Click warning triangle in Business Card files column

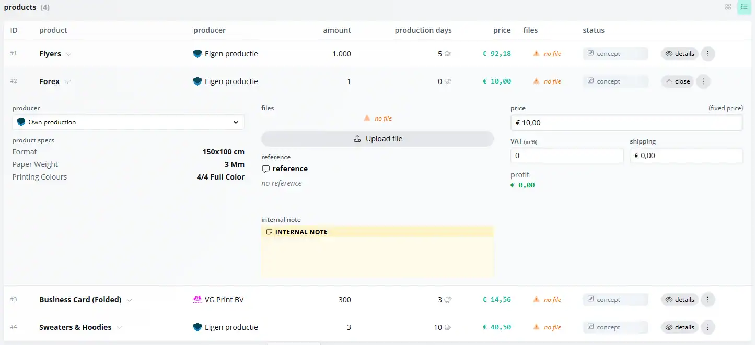tap(536, 299)
